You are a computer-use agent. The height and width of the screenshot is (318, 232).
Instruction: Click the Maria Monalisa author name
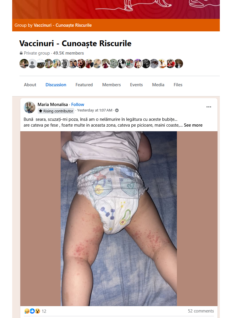[53, 105]
